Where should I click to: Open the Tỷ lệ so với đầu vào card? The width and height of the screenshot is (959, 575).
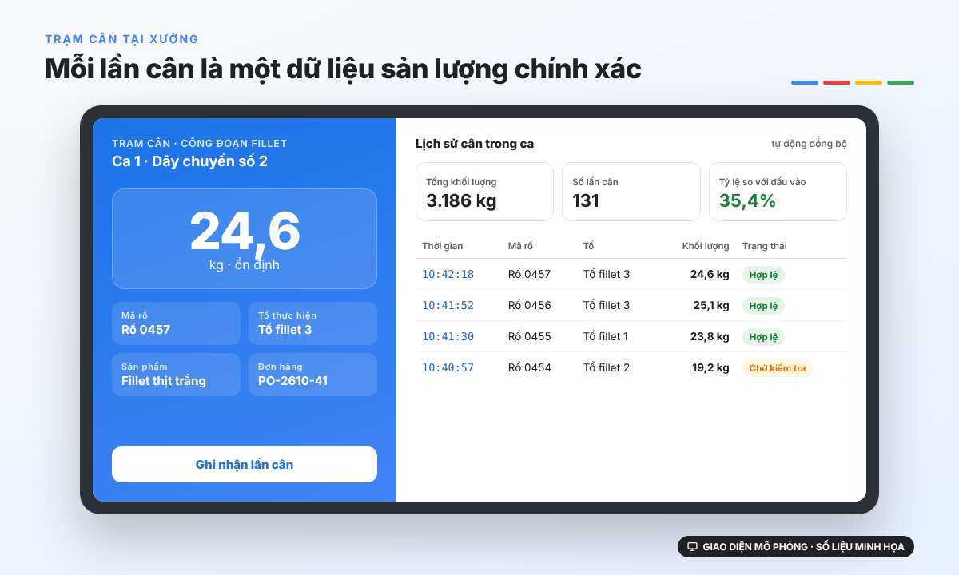pyautogui.click(x=778, y=192)
